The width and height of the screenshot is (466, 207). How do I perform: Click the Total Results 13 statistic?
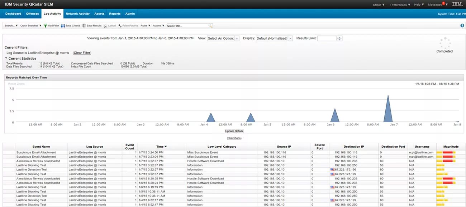51,63
